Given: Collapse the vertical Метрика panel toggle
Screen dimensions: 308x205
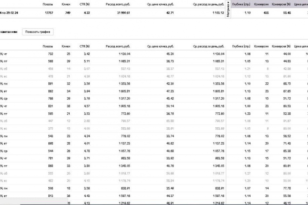Looking at the screenshot, I should [228, 9].
